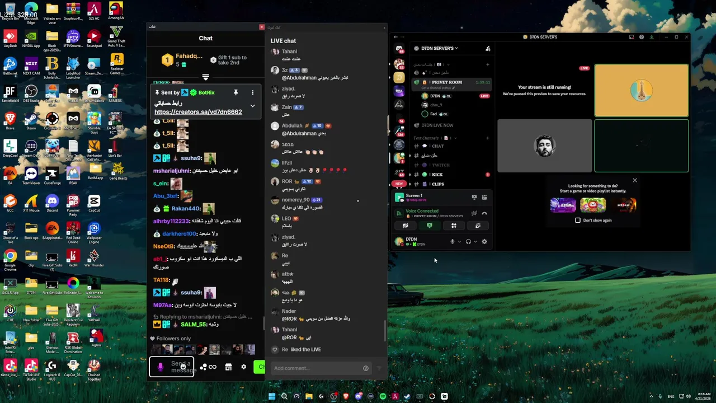This screenshot has width=716, height=403.
Task: Open the emoji picker in LIVE chat comment box
Action: tap(366, 368)
